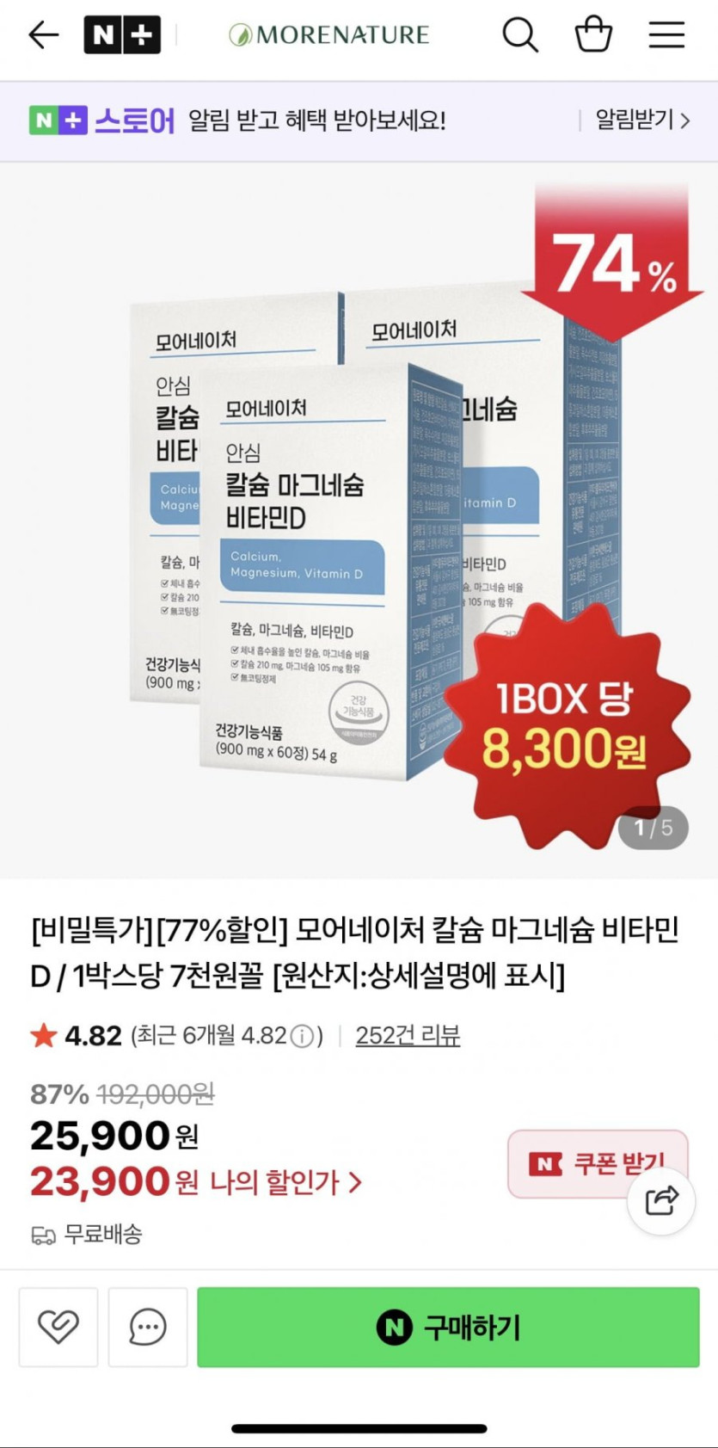This screenshot has height=1448, width=718.
Task: Tap the back arrow icon
Action: pyautogui.click(x=44, y=35)
